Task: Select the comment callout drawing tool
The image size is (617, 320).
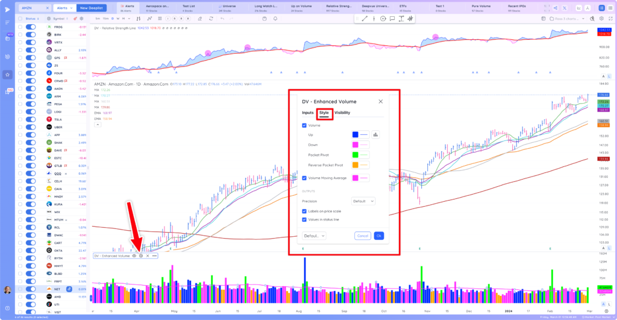Action: [392, 19]
